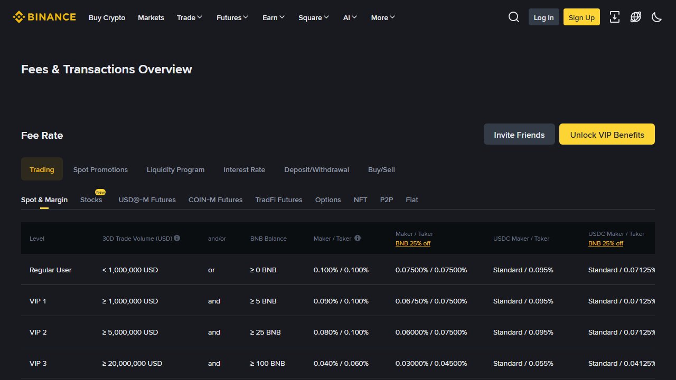Switch to Buy/Sell tab
Image resolution: width=676 pixels, height=380 pixels.
click(381, 169)
